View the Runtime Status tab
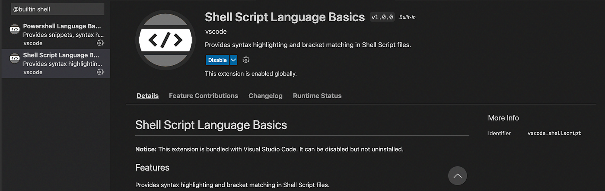The width and height of the screenshot is (605, 191). (x=317, y=96)
